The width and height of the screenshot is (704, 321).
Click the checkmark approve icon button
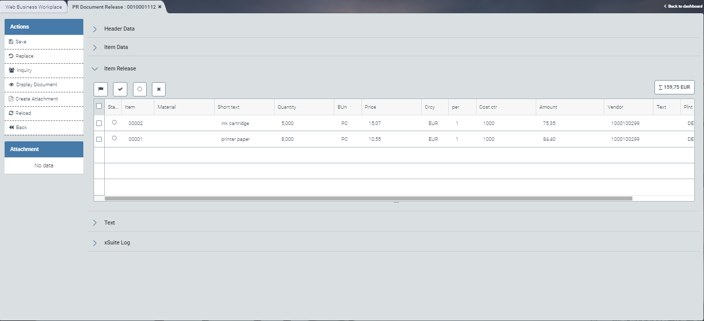click(x=120, y=89)
